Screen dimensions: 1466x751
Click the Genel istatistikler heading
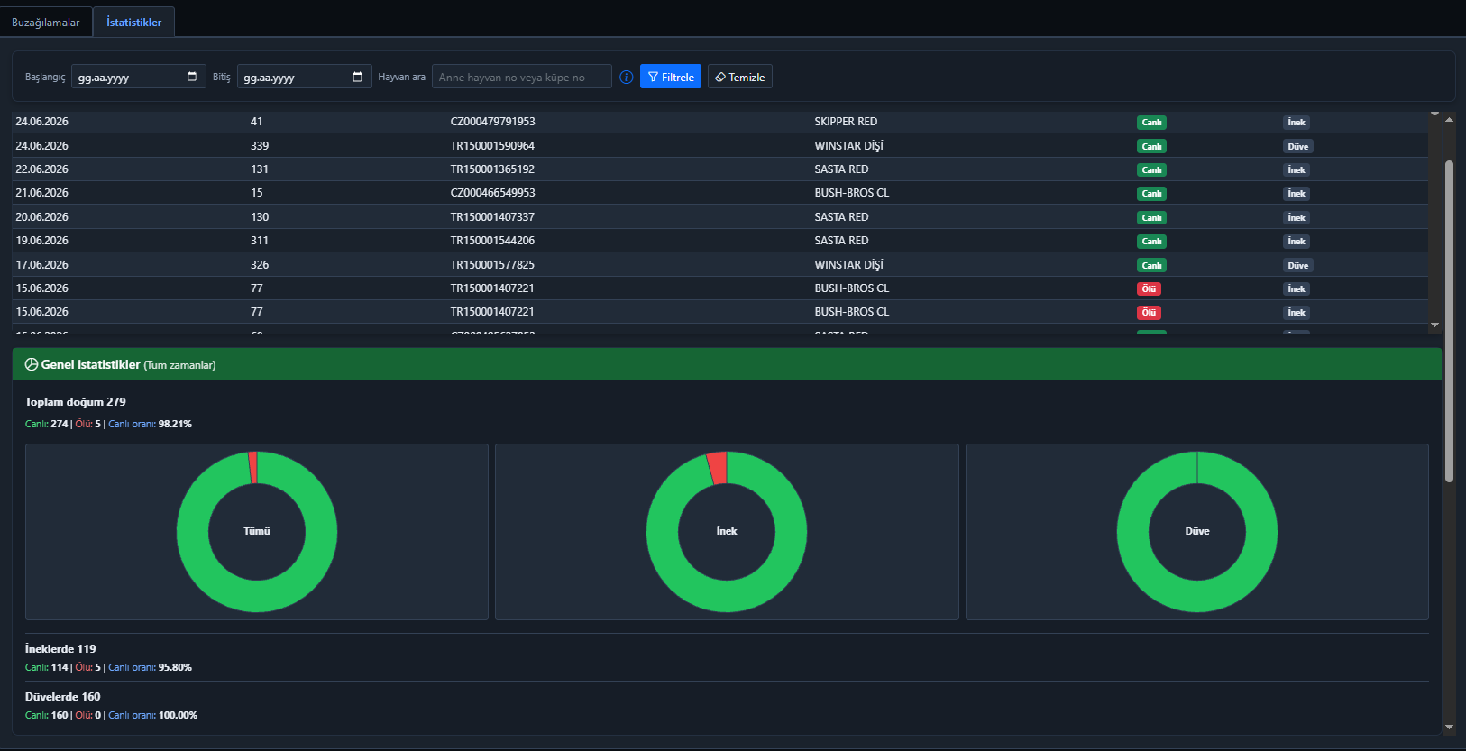(90, 364)
